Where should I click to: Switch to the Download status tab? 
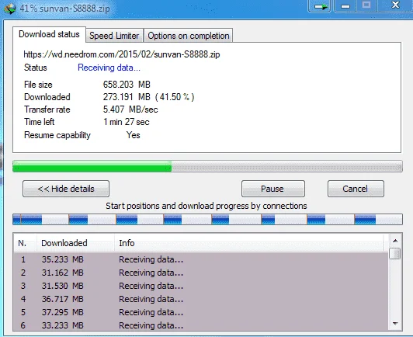[49, 34]
